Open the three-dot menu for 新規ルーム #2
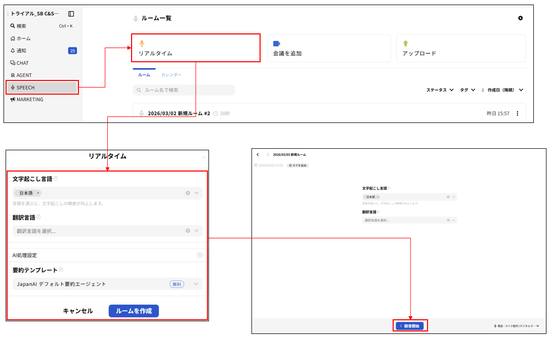The height and width of the screenshot is (339, 550). (x=517, y=114)
